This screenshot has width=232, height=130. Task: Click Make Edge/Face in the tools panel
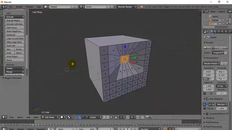pos(14,31)
